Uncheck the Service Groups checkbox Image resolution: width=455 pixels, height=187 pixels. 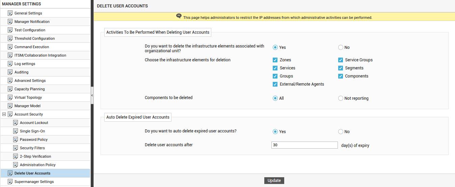click(x=341, y=60)
